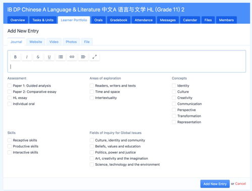
Task: Open the Calendar tab
Action: 190,20
